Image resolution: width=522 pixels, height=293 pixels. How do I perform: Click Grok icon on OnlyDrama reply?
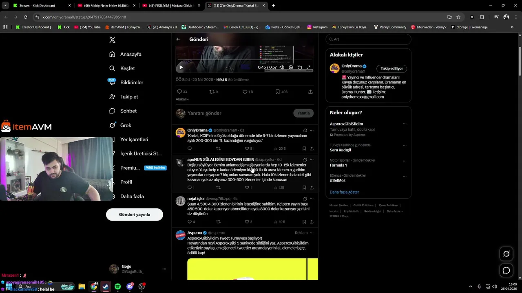[x=305, y=130]
